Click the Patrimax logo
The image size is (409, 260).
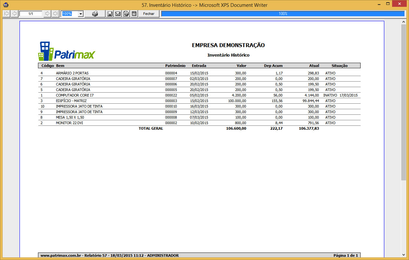pos(67,51)
